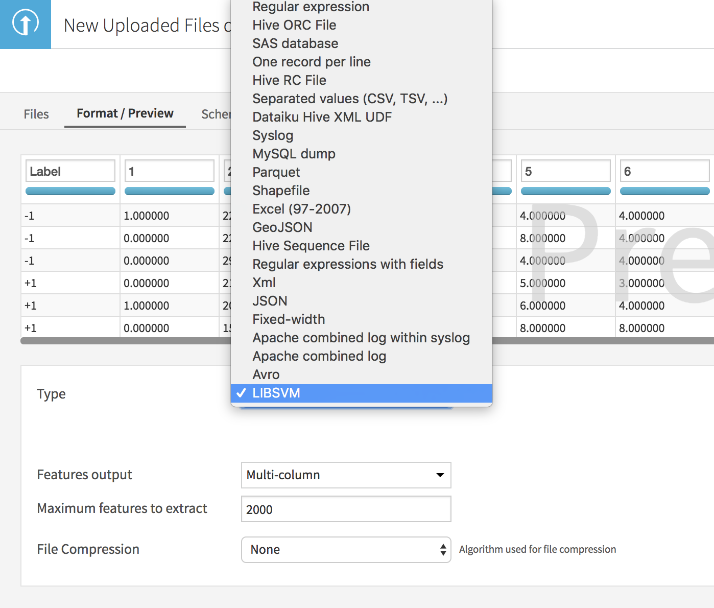Pick One record per line format

pyautogui.click(x=362, y=62)
